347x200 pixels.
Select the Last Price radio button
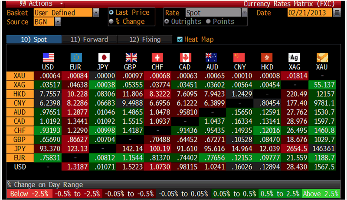pos(111,13)
